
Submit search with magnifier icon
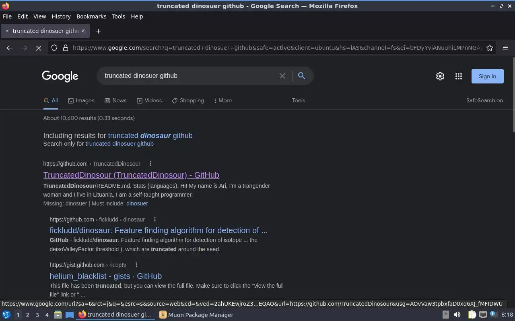[x=301, y=76]
